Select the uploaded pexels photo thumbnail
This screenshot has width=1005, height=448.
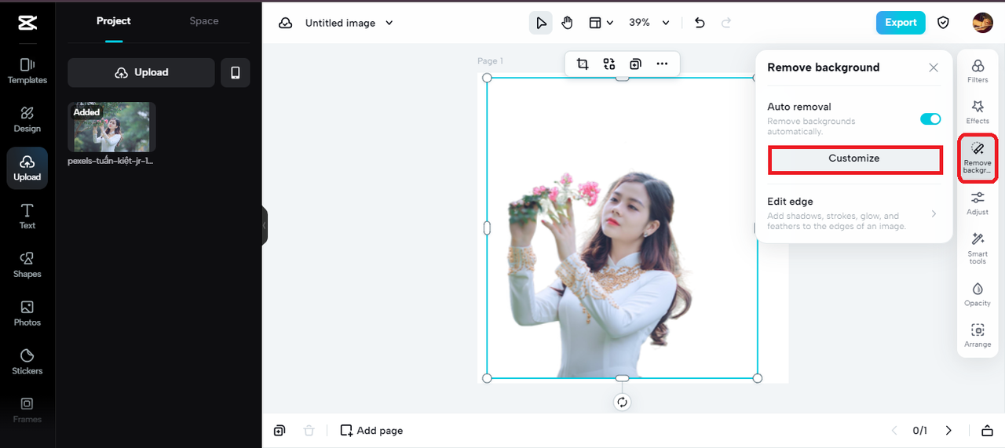point(111,127)
